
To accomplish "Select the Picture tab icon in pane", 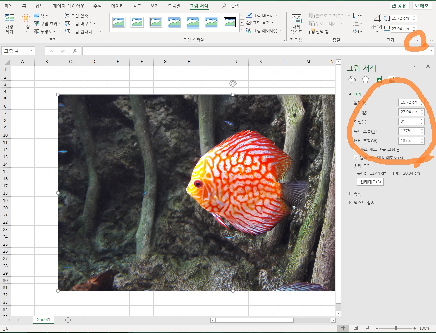I will (x=391, y=79).
